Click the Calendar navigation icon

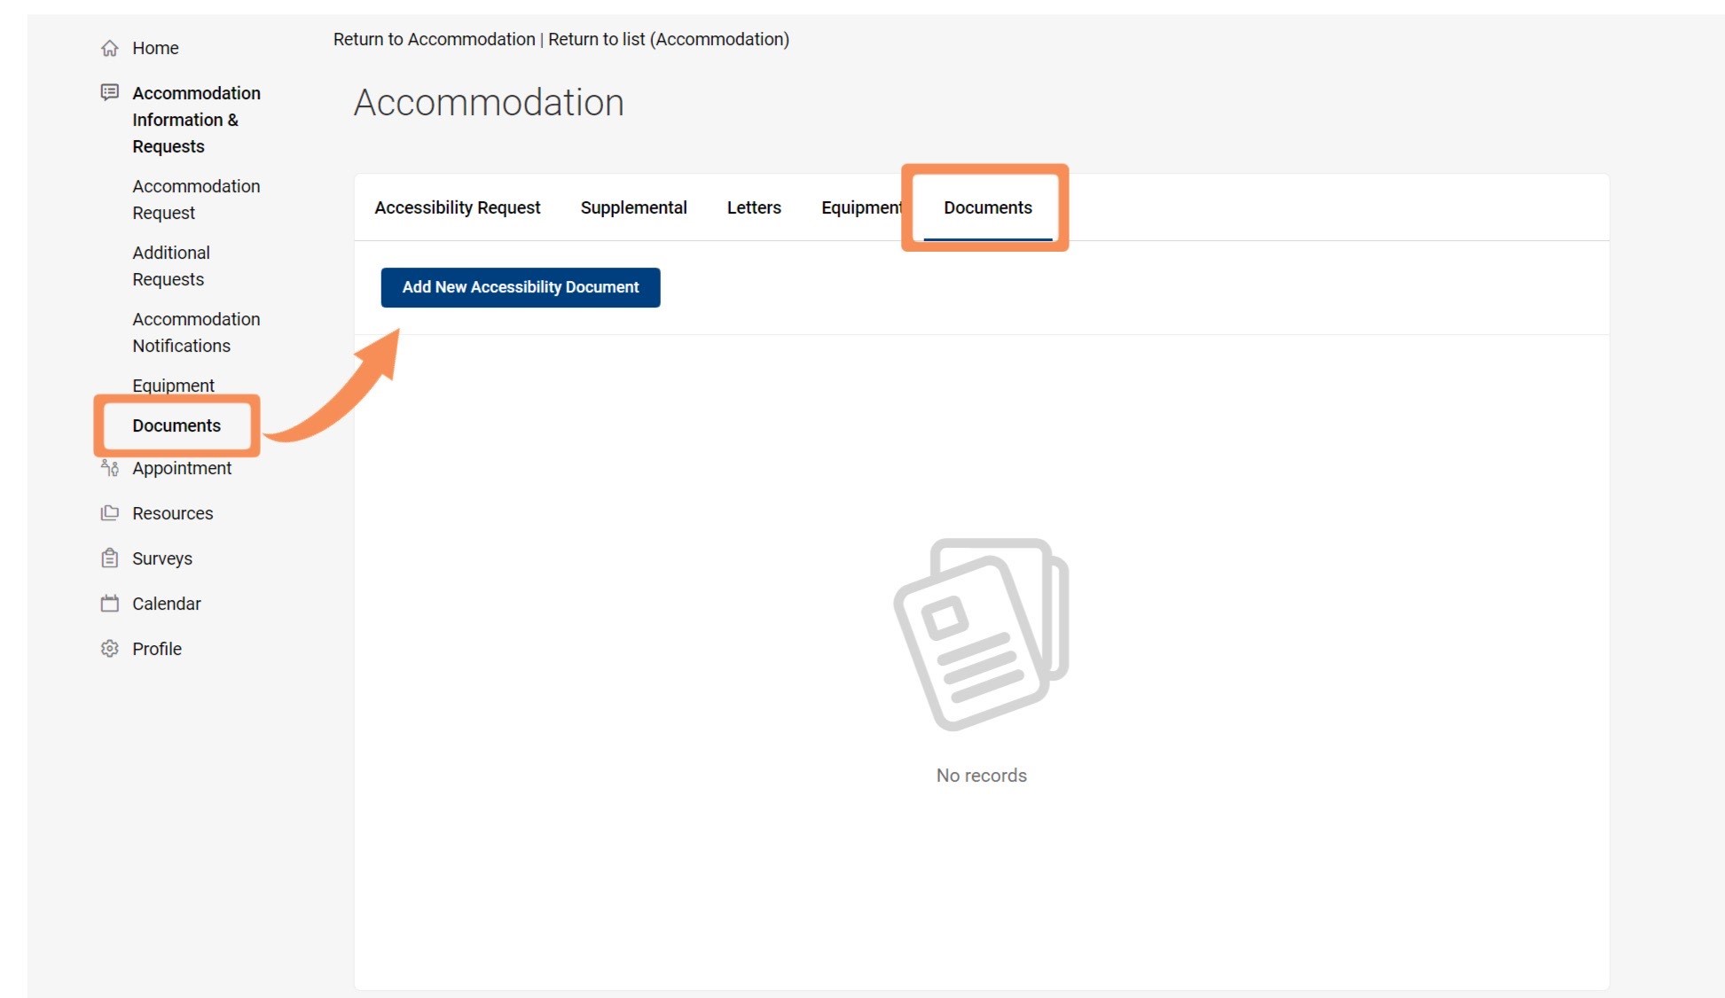[x=111, y=604]
